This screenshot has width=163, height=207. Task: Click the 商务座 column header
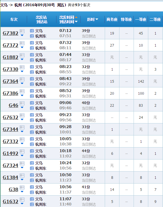[x=112, y=19]
